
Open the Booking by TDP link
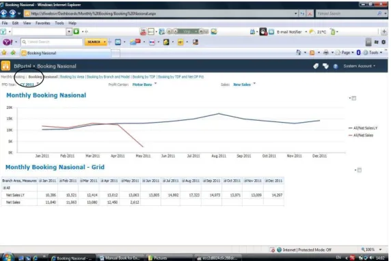(x=144, y=77)
